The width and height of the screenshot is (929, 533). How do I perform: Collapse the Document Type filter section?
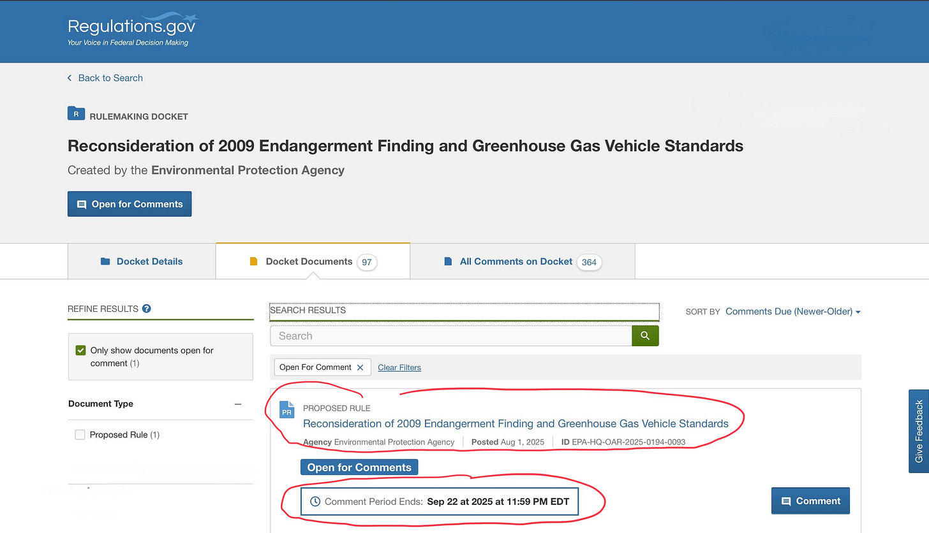238,404
